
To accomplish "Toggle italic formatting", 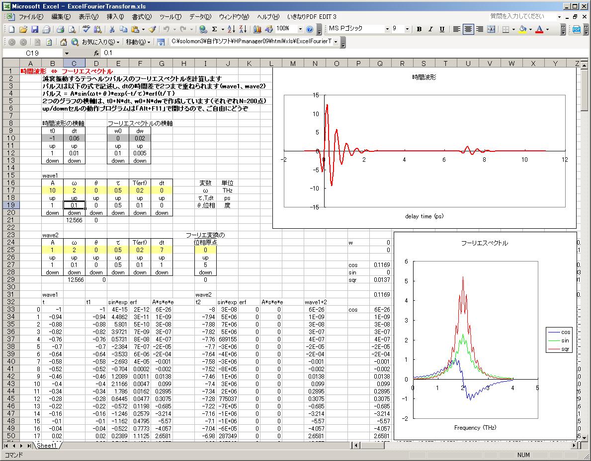I will click(x=430, y=30).
